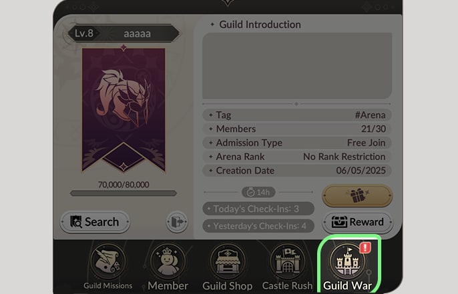This screenshot has width=458, height=294.
Task: Click the red exclamation notification badge
Action: [x=365, y=247]
